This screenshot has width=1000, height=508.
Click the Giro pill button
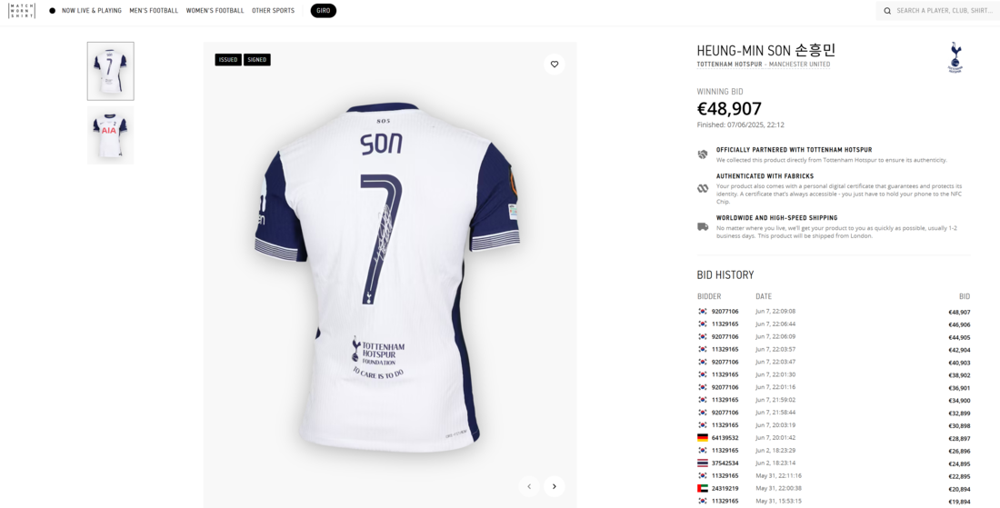pyautogui.click(x=324, y=11)
